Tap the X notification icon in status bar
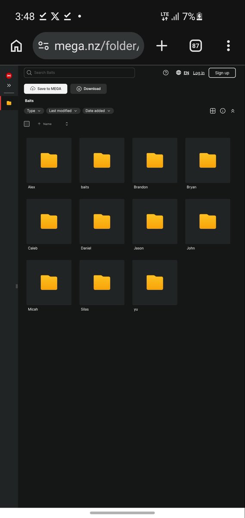Screen dimensions: 245x518 (x=55, y=16)
